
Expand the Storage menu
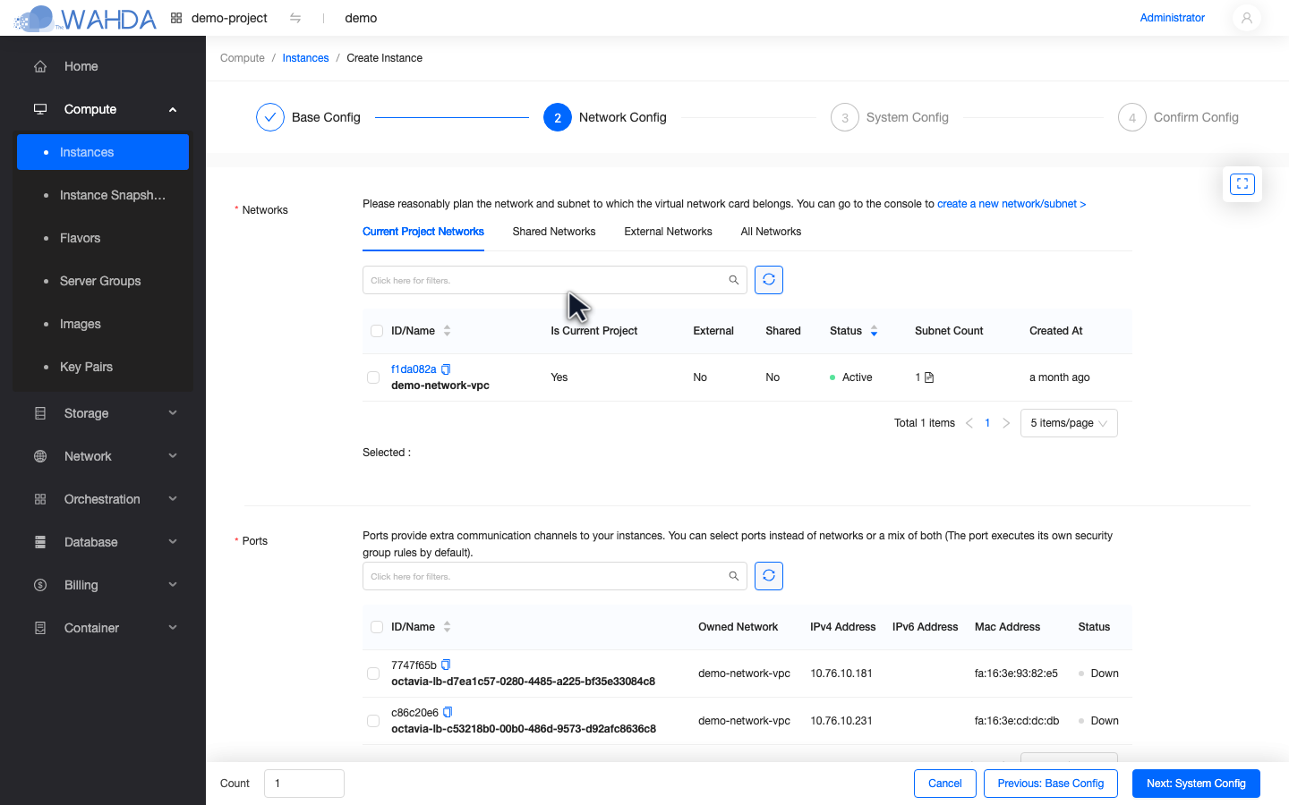(173, 413)
